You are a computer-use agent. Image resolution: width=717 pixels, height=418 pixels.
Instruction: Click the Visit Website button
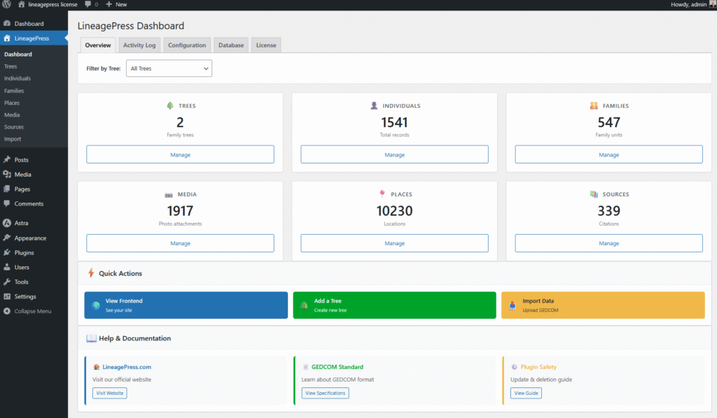pyautogui.click(x=110, y=394)
